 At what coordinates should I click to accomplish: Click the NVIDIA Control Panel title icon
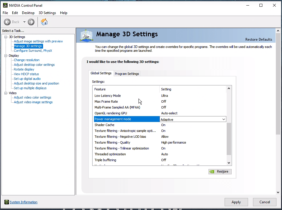click(5, 5)
